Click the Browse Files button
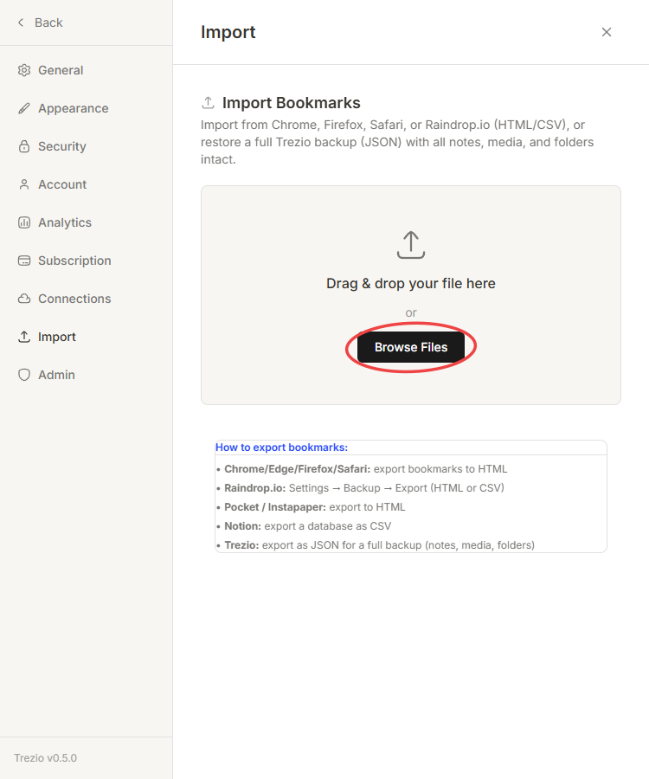 point(411,347)
